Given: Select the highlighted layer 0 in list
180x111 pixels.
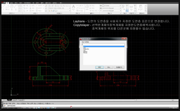Looking at the screenshot, I should (104, 47).
